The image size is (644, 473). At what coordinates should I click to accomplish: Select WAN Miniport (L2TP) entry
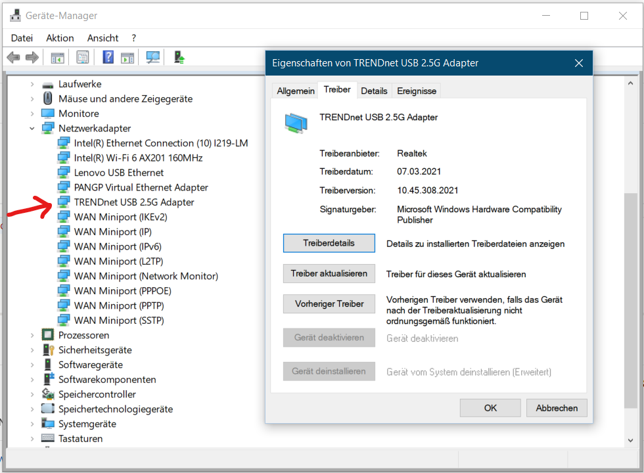(x=119, y=261)
